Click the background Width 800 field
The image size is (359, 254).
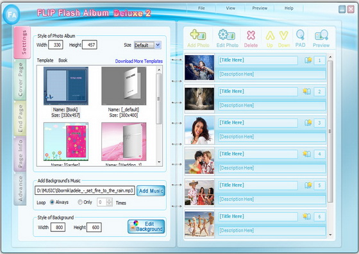click(x=58, y=227)
